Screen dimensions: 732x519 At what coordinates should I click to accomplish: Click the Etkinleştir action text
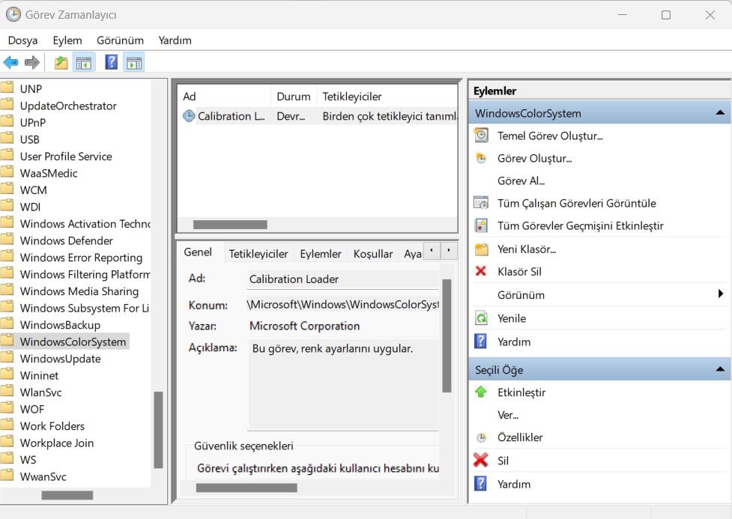[x=521, y=392]
